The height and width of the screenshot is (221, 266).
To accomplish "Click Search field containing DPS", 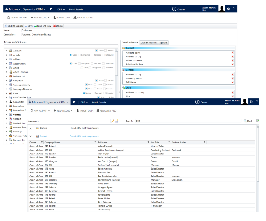I will click(188, 121).
